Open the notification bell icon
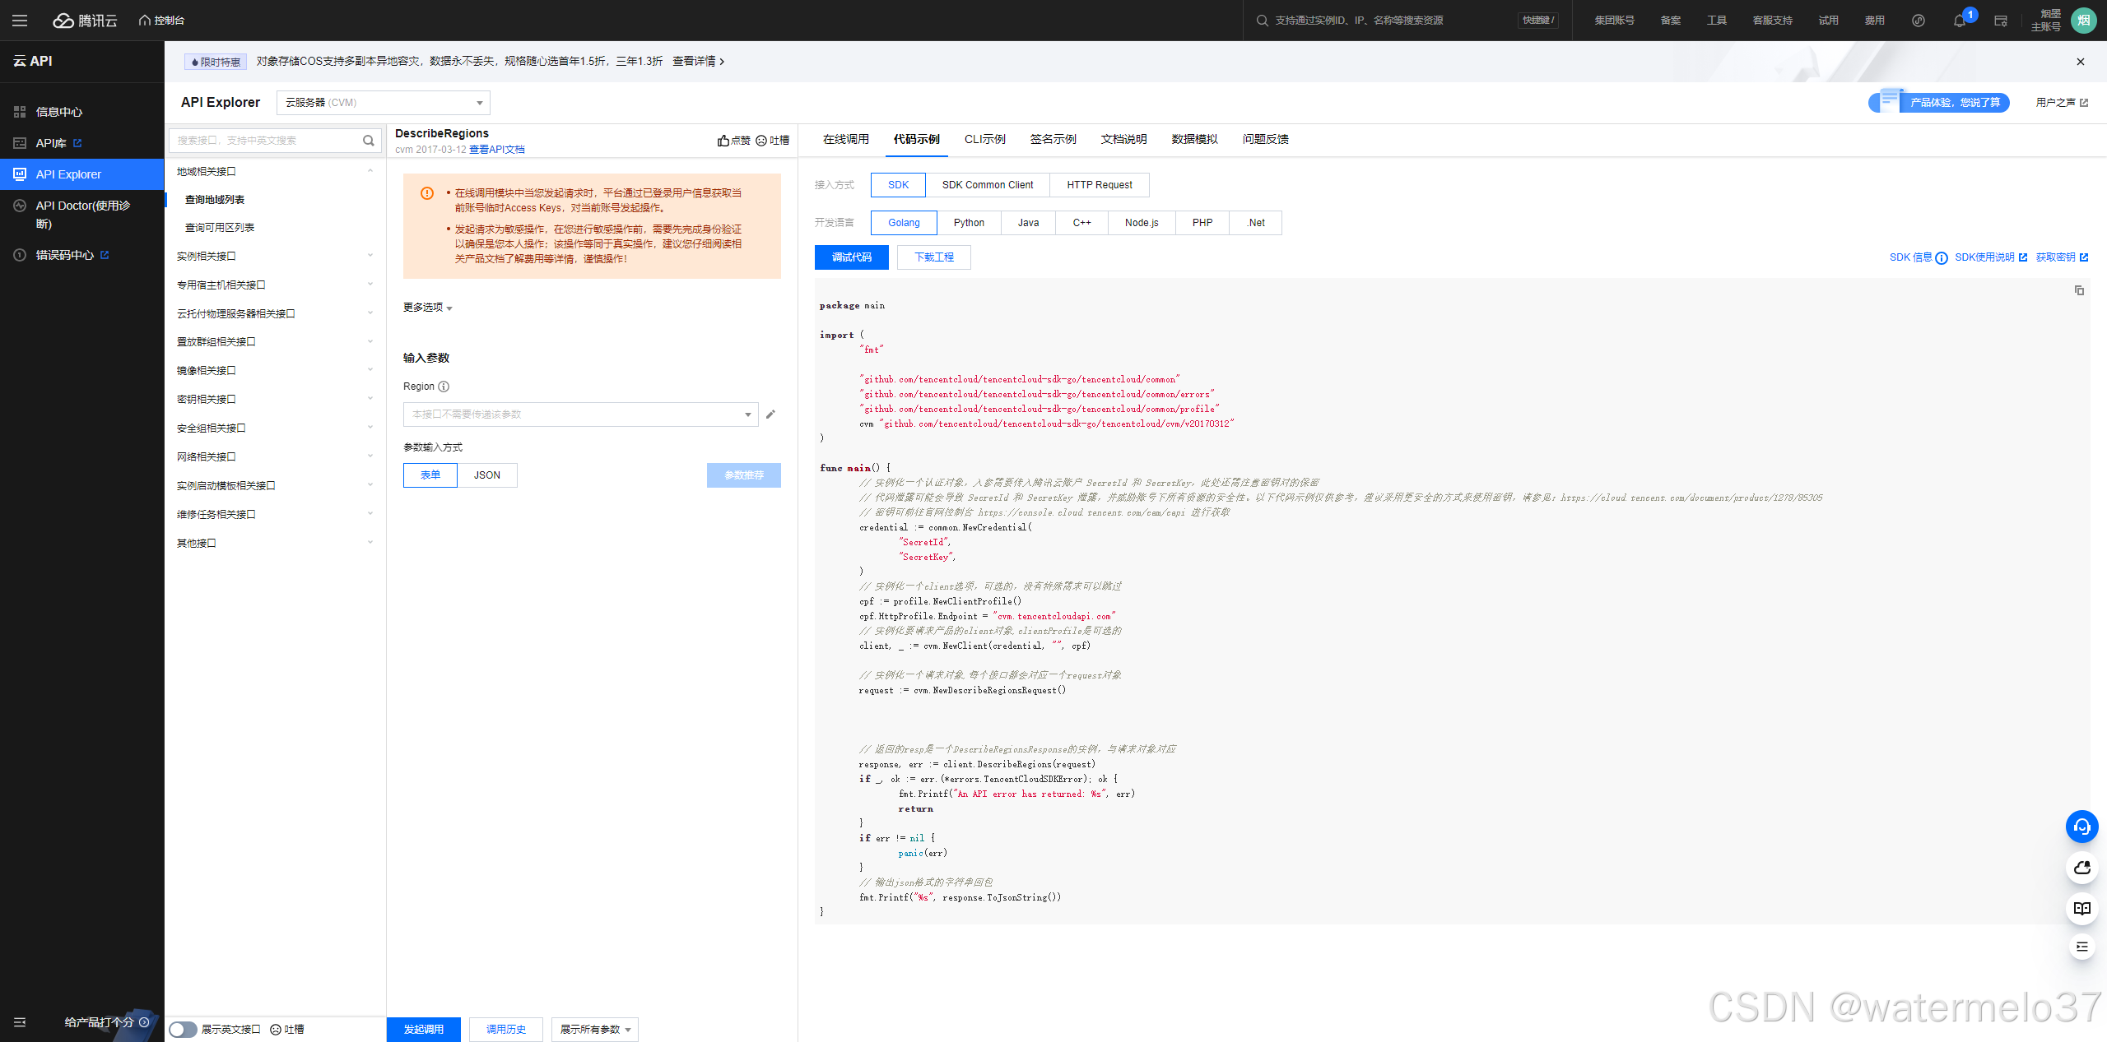This screenshot has width=2107, height=1042. tap(1959, 21)
